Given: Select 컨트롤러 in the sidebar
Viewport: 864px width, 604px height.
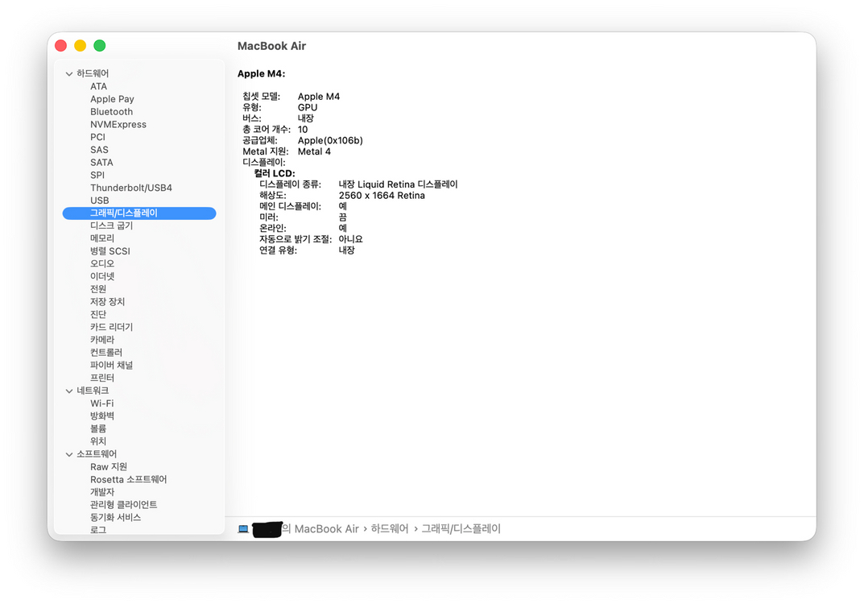Looking at the screenshot, I should pyautogui.click(x=106, y=353).
